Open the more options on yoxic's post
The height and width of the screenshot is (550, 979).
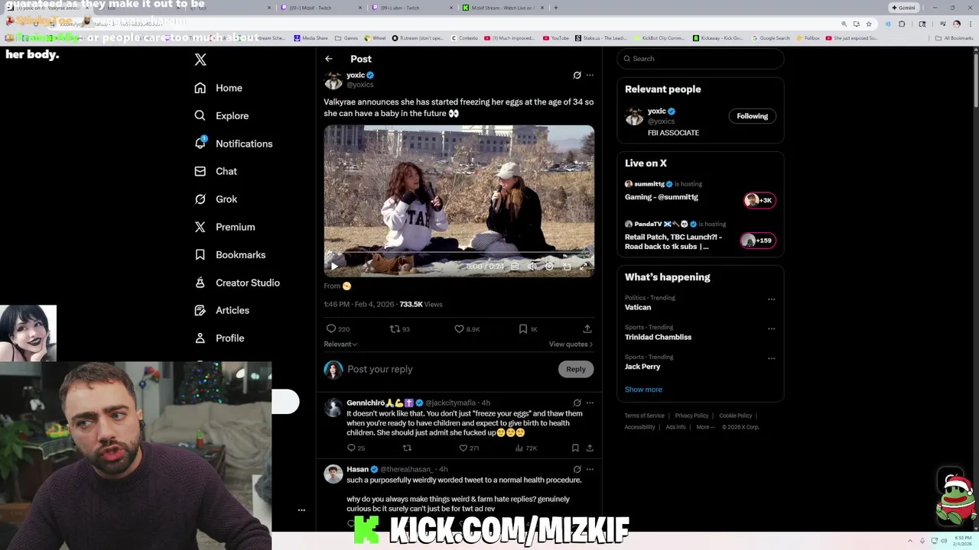click(590, 75)
